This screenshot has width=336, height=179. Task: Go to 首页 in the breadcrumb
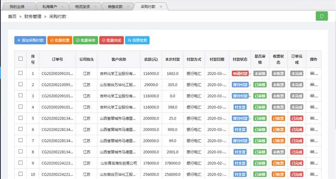coord(12,16)
